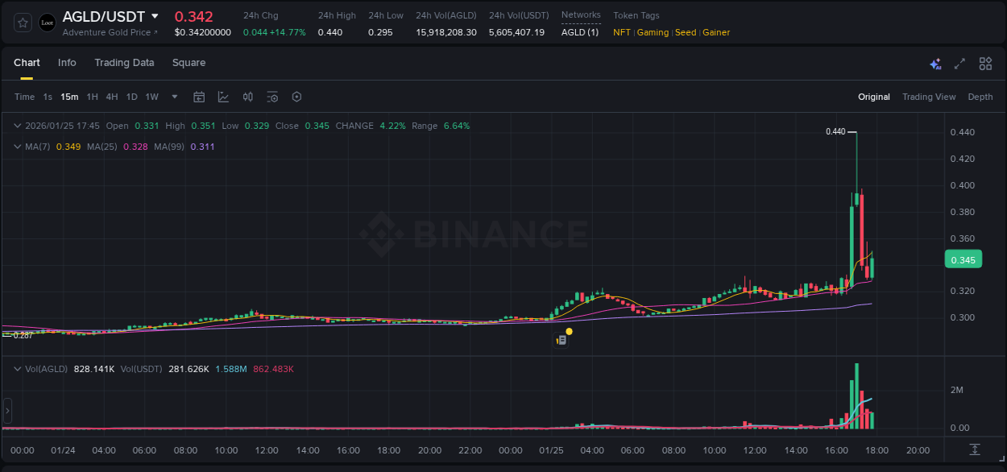Click the AI analysis sparkle icon
1007x472 pixels.
[x=935, y=63]
